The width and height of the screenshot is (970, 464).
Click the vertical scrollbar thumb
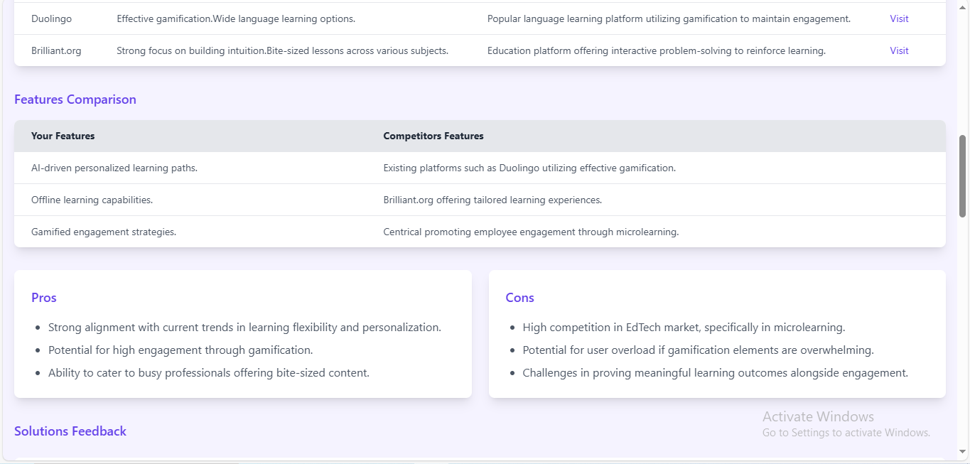[963, 176]
